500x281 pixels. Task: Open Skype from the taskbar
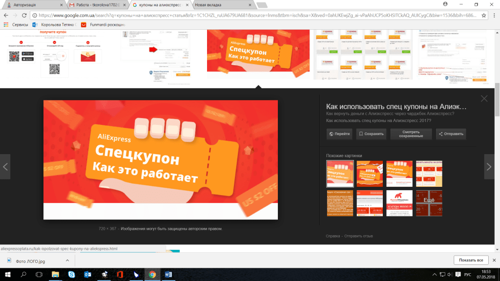pyautogui.click(x=71, y=275)
